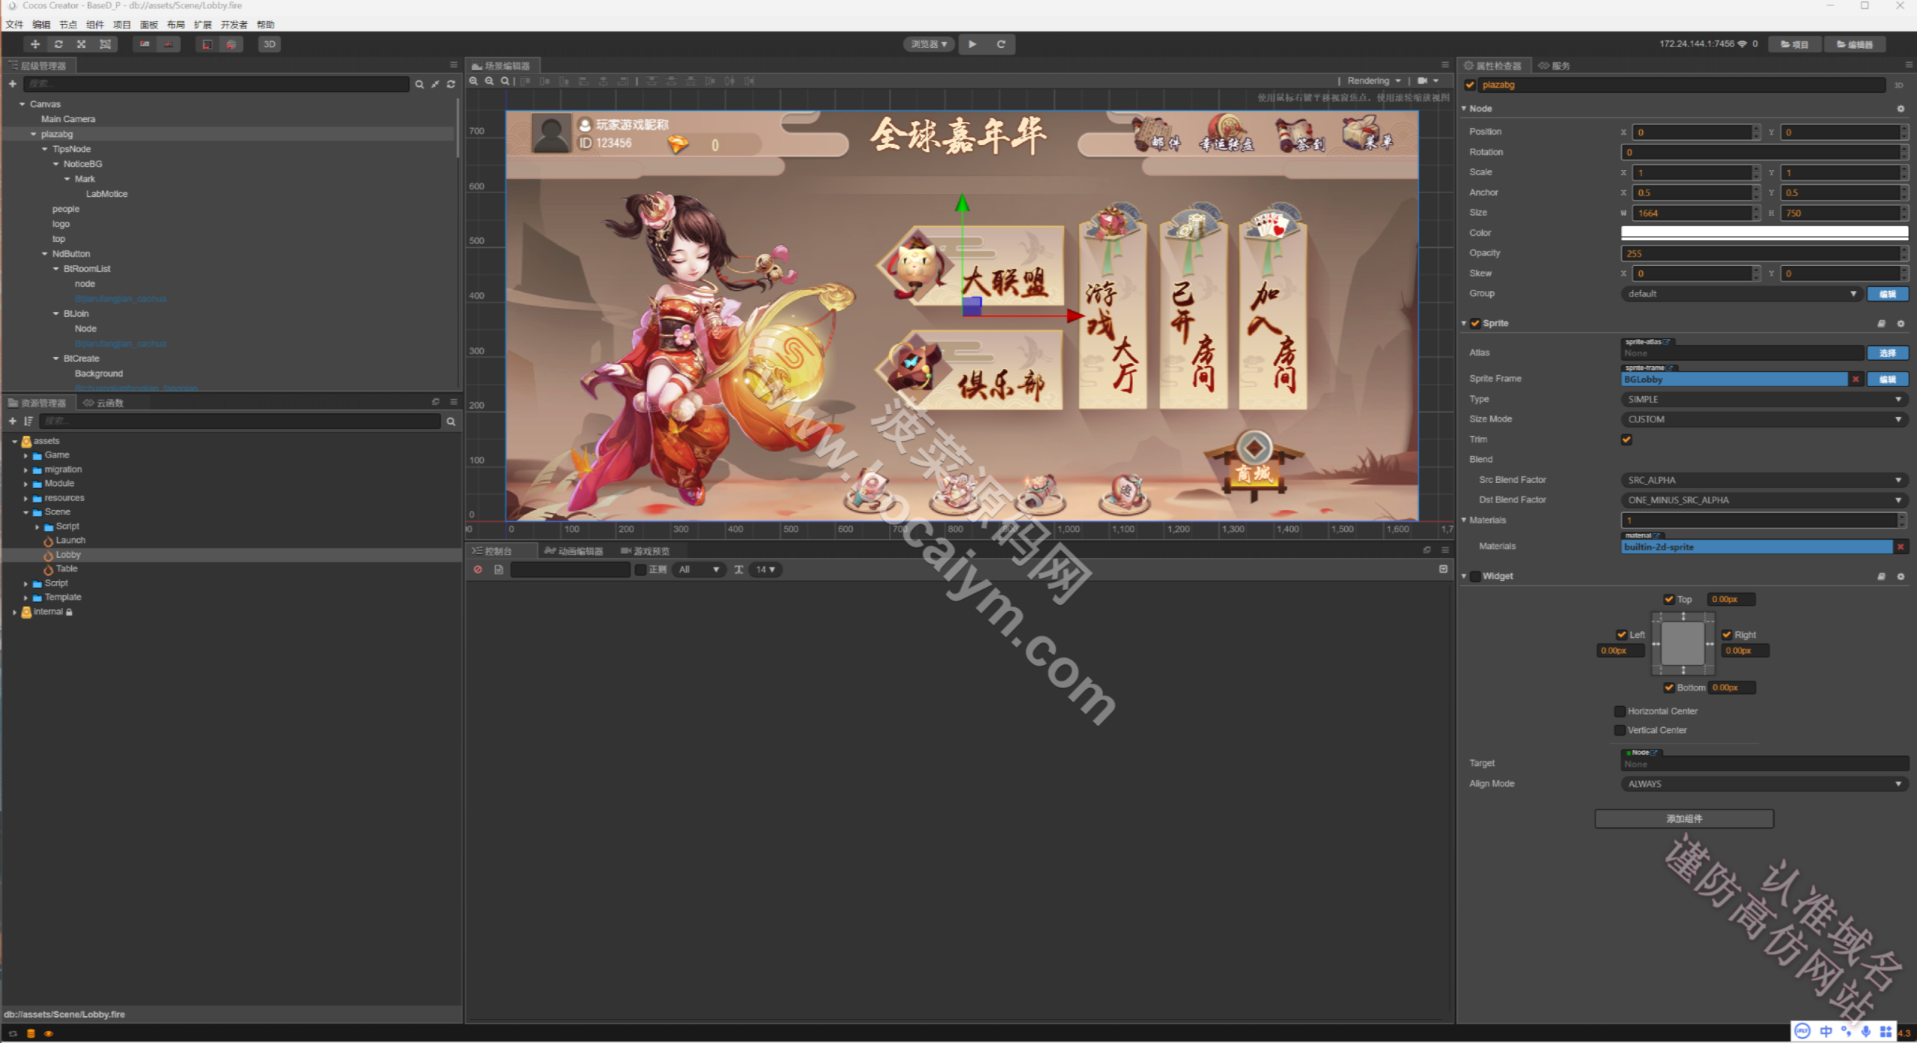The image size is (1917, 1043).
Task: Select the rect transform tool
Action: pos(106,44)
